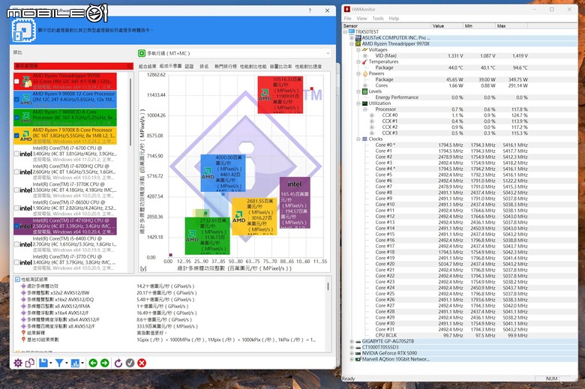
Task: Check the Intel Core i7-6700HQ checkbox
Action: (16, 172)
